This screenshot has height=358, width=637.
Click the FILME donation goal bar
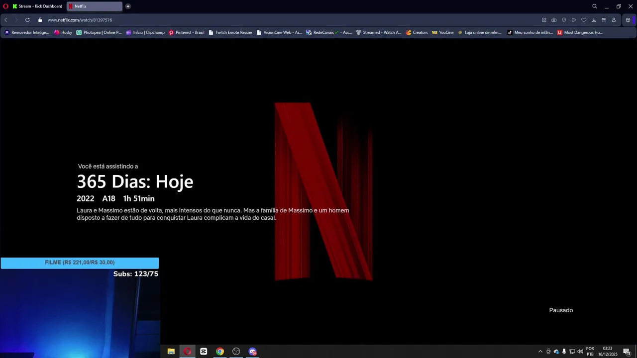coord(80,263)
